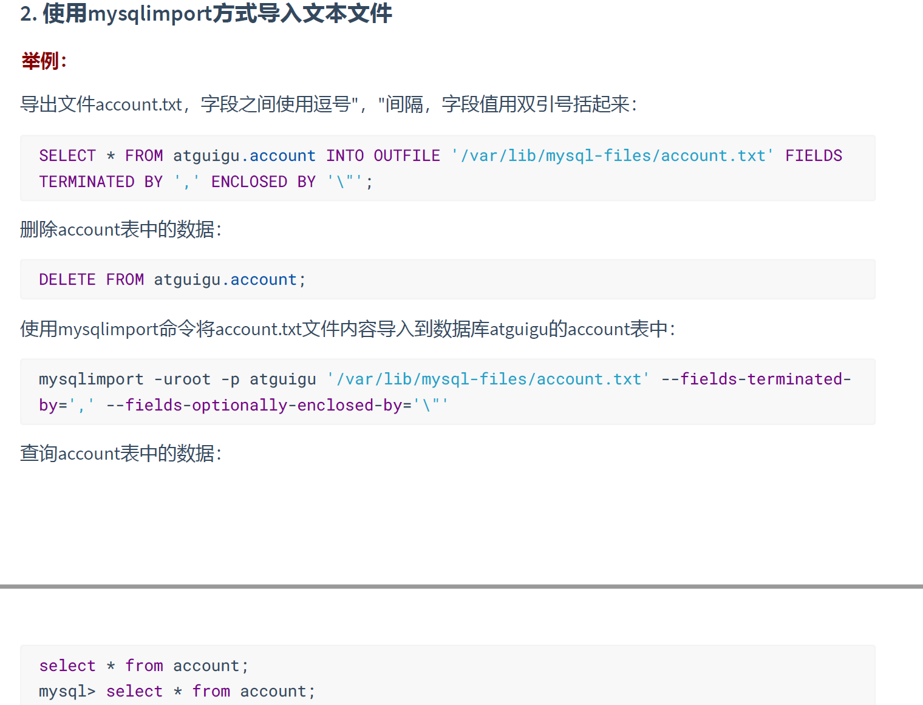Click paragraph starting '导出文件account.txt'
The image size is (923, 705).
(x=329, y=104)
